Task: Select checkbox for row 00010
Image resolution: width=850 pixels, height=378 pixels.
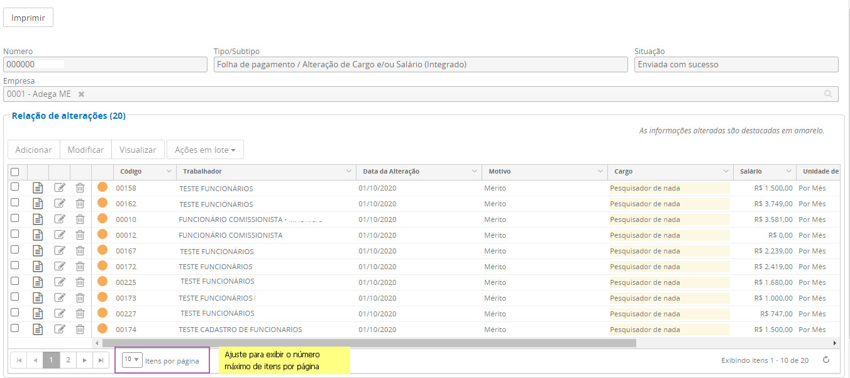Action: [15, 218]
